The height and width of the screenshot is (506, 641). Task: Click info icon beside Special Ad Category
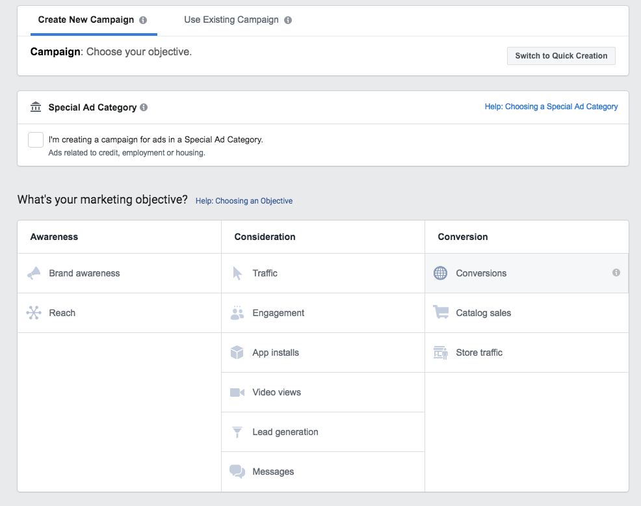(144, 107)
